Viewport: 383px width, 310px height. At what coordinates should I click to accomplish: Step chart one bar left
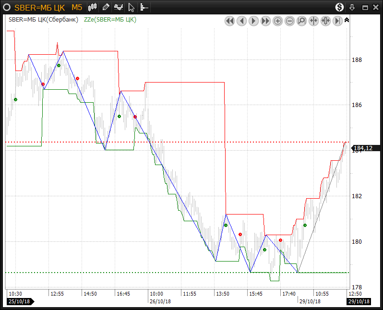coord(241,21)
